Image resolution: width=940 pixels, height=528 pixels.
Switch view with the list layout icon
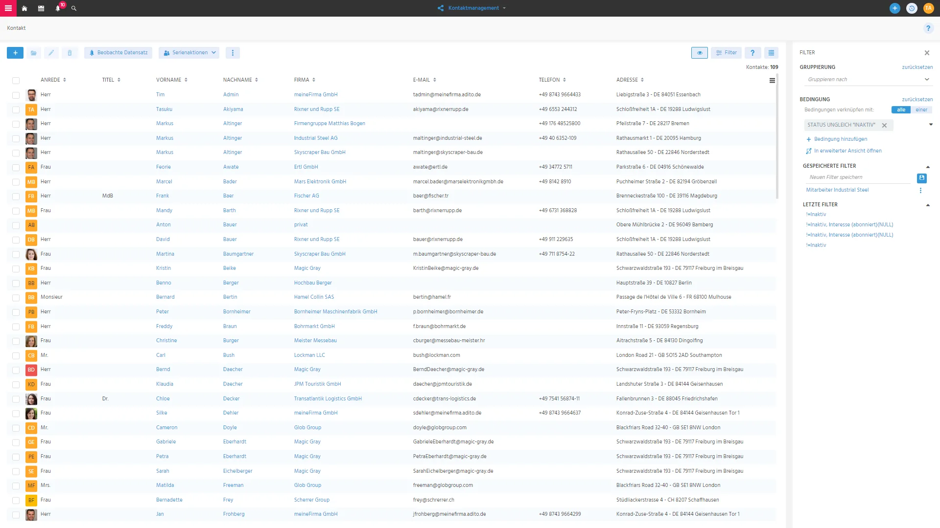tap(771, 53)
